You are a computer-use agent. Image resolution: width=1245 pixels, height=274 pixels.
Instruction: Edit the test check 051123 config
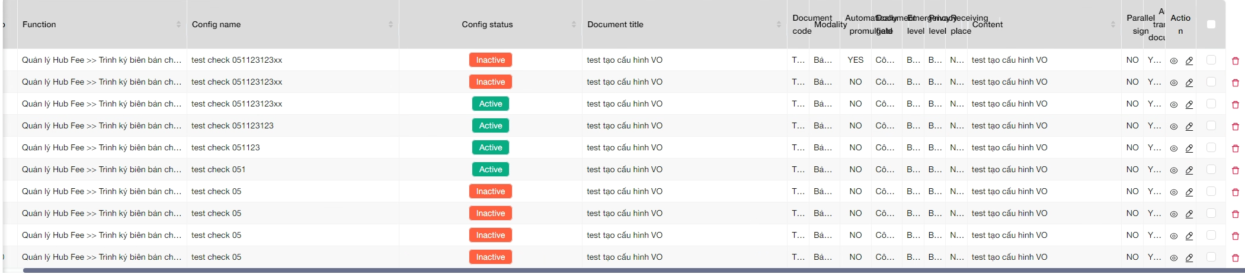pyautogui.click(x=1189, y=148)
